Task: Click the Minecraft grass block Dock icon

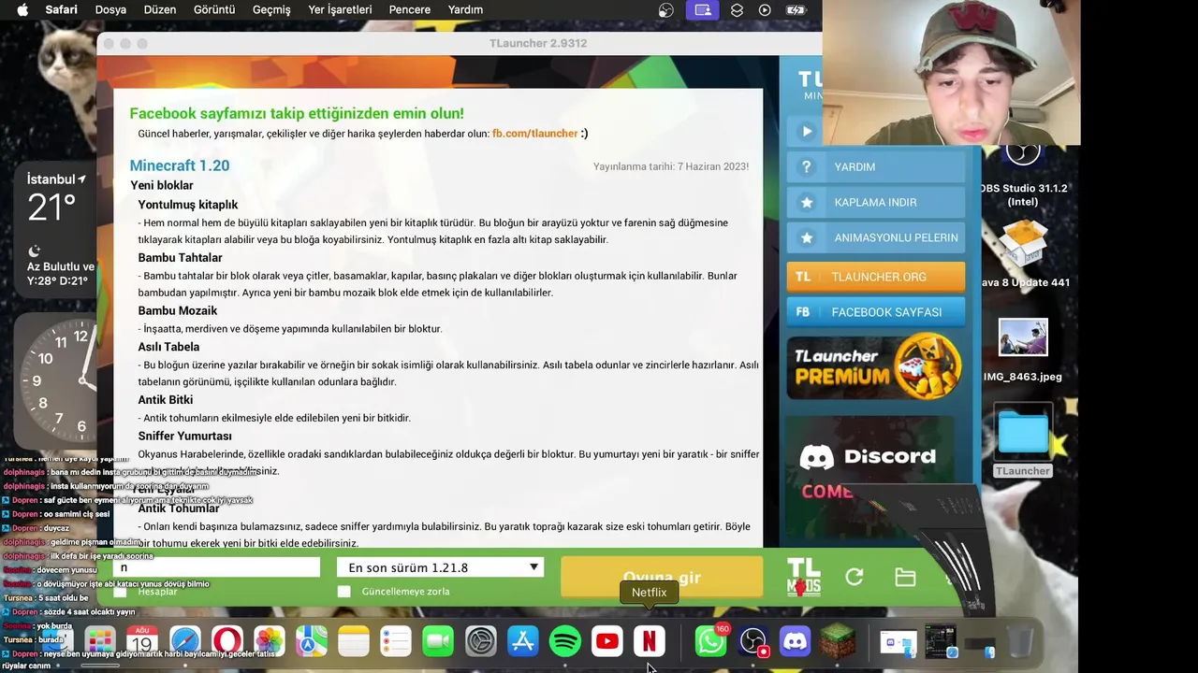Action: pos(838,641)
